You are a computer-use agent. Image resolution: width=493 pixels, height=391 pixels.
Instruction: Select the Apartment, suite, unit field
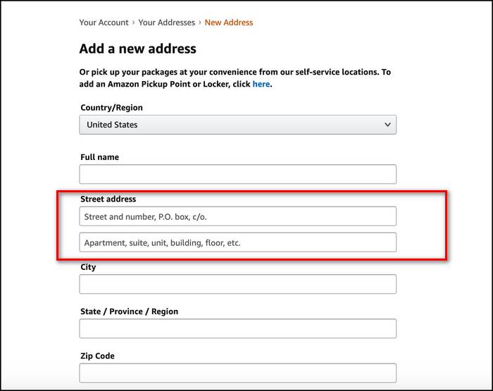(237, 242)
